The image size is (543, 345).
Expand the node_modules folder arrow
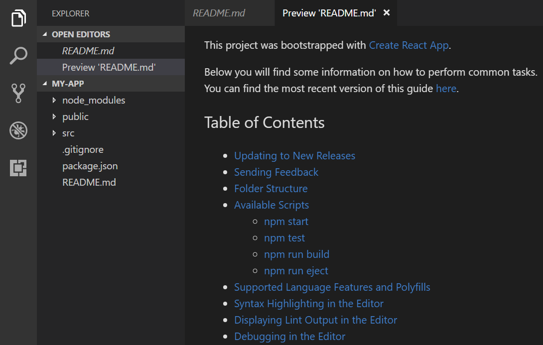[54, 100]
